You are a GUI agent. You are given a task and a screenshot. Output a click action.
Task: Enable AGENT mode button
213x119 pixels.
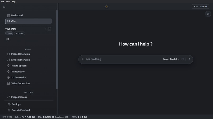point(201,7)
